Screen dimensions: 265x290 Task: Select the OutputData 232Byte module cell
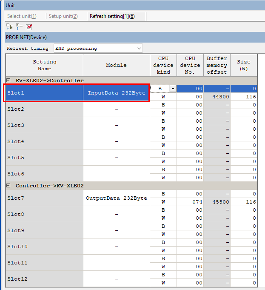tap(117, 198)
